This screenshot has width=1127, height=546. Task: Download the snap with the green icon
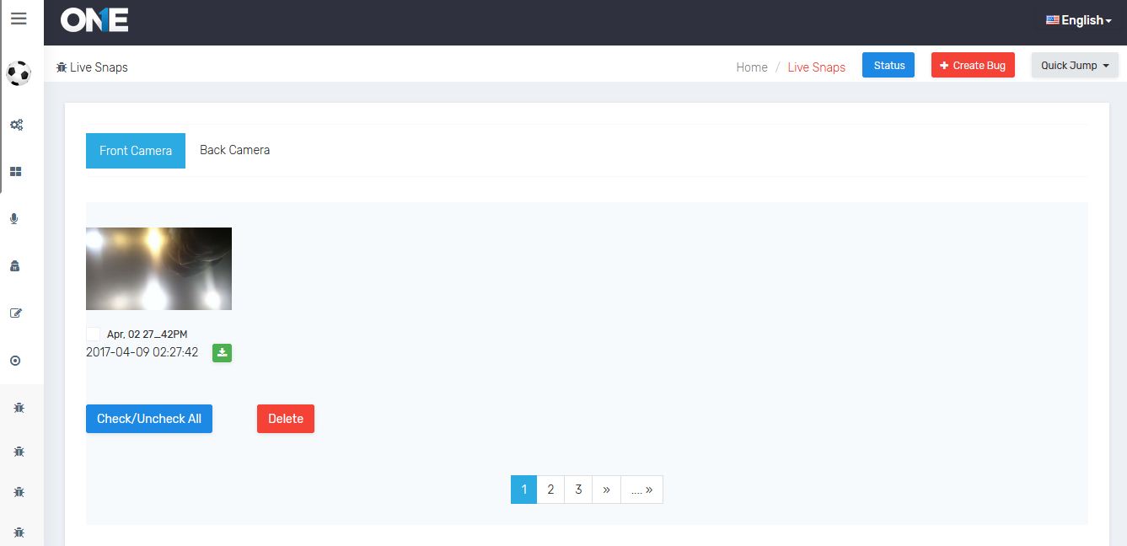click(x=222, y=353)
